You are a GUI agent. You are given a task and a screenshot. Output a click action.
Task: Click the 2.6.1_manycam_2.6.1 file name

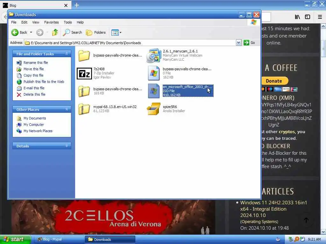click(180, 51)
